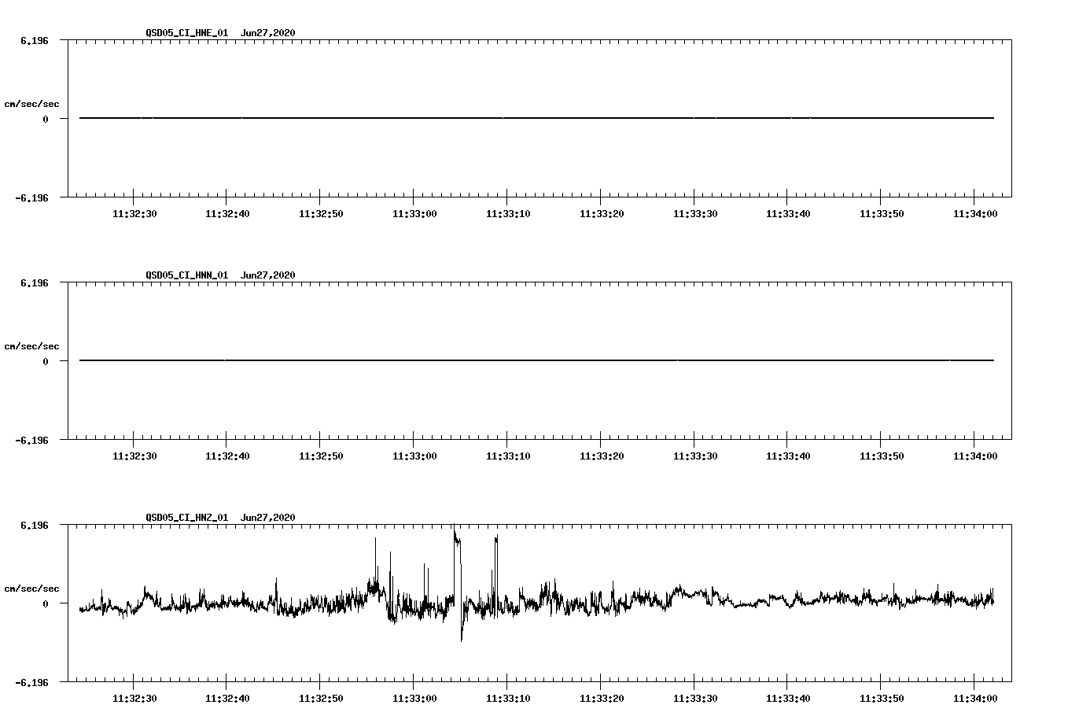
Task: Click the flat trace line in HNE plot
Action: point(536,118)
